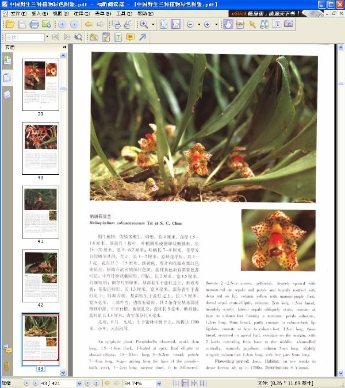345x388 pixels.
Task: Open pages thumbnail panel in sidebar
Action: click(7, 78)
